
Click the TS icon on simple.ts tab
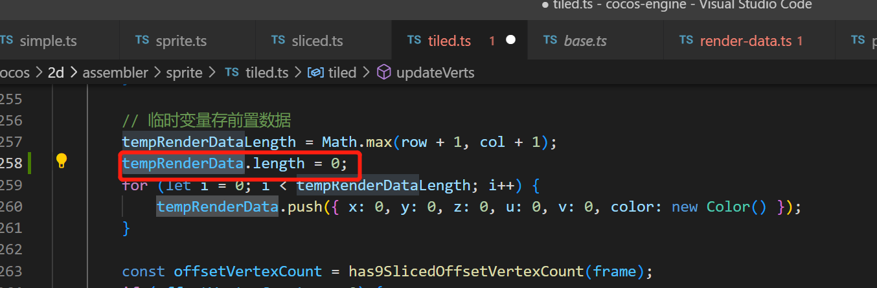tap(6, 40)
